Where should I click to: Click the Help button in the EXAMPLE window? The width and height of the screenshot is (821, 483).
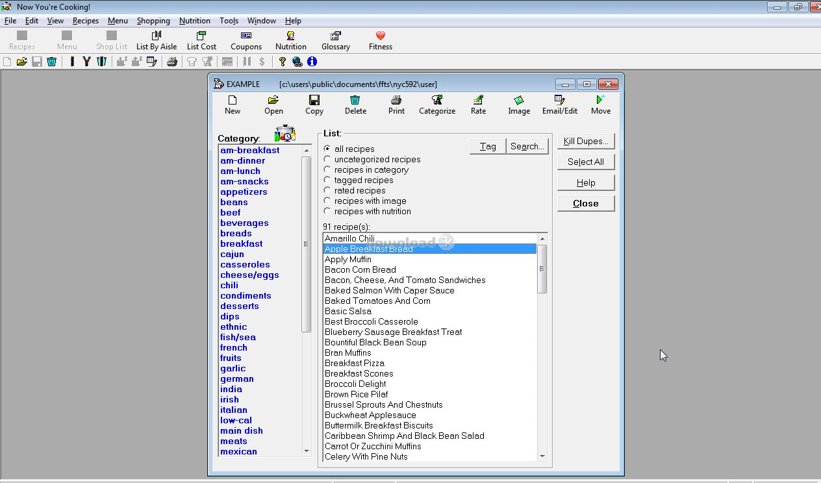click(x=586, y=182)
